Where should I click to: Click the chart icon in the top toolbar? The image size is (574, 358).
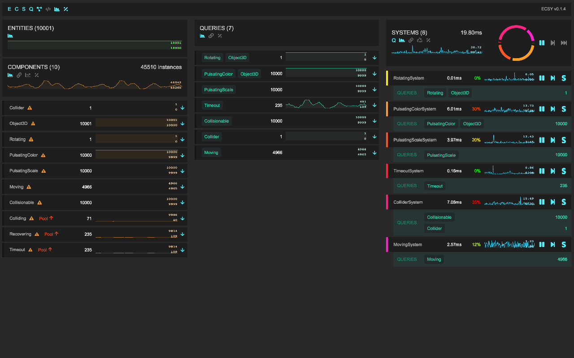pos(57,9)
